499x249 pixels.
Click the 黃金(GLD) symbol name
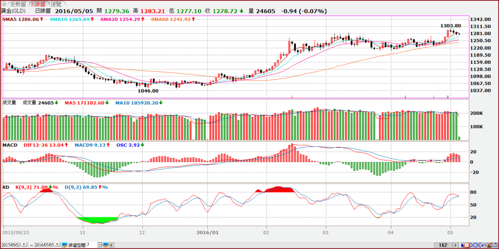coord(13,11)
